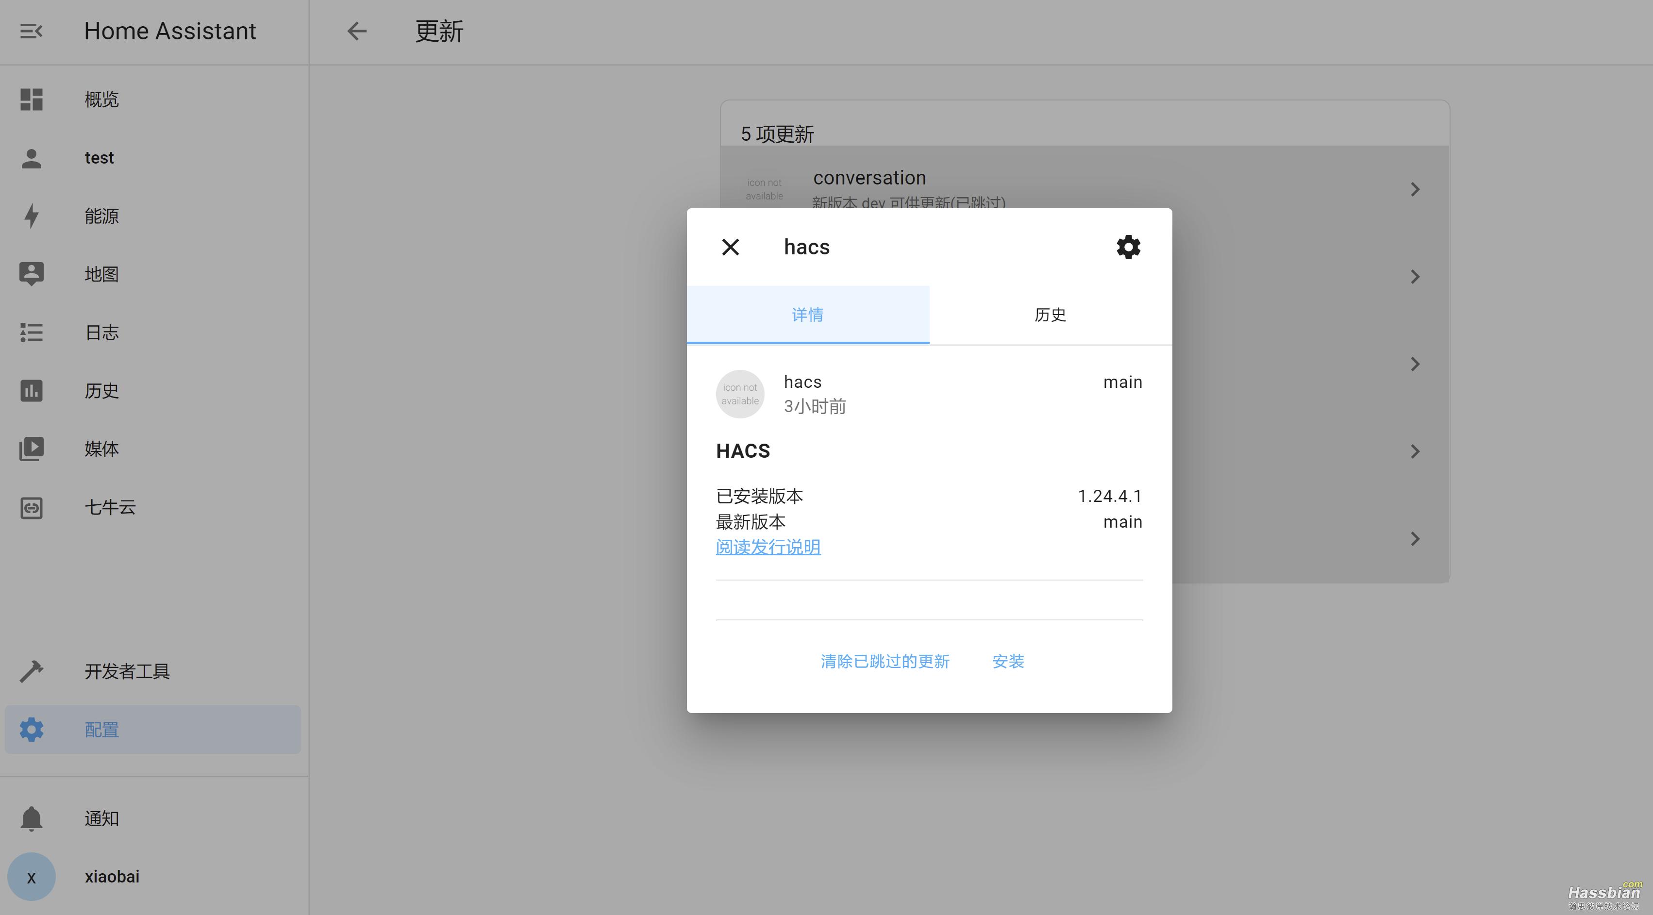Select 概览 in the sidebar
The image size is (1653, 915).
(101, 100)
